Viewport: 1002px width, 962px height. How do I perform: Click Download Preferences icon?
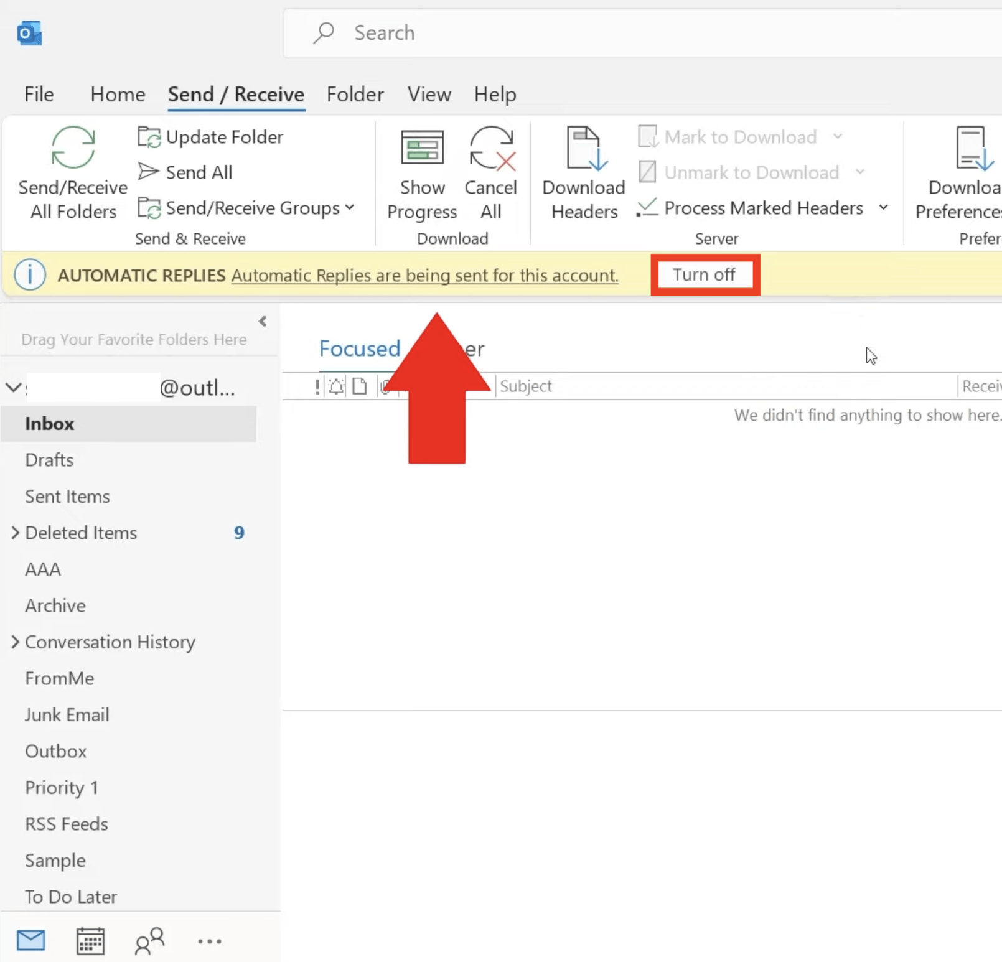974,147
